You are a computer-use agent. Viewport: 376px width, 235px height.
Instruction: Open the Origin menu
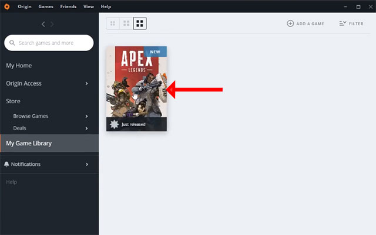pos(25,6)
